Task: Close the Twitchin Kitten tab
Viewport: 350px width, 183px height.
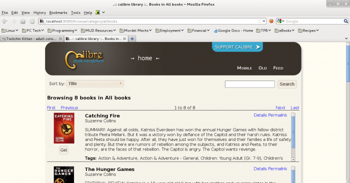Action: point(60,39)
